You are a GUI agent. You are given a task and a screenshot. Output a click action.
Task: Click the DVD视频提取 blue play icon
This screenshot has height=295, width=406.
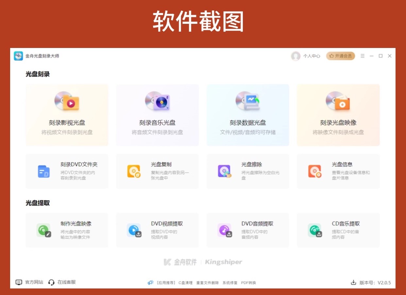[x=134, y=230]
